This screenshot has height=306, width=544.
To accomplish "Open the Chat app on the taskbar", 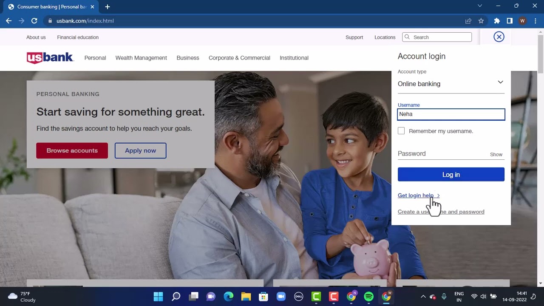I will coord(211,296).
